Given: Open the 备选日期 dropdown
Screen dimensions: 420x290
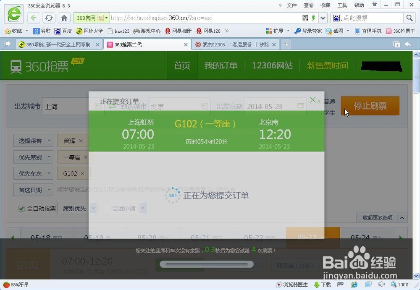Looking at the screenshot, I should (33, 190).
